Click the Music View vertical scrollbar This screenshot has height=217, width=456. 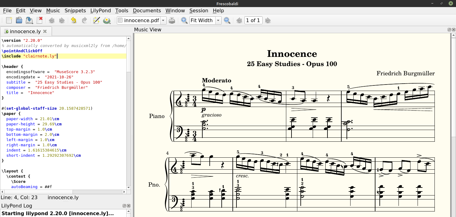tap(454, 88)
